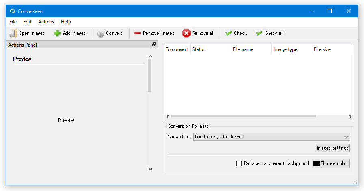The width and height of the screenshot is (364, 191).
Task: Undock the Actions Panel with float icon
Action: (154, 45)
